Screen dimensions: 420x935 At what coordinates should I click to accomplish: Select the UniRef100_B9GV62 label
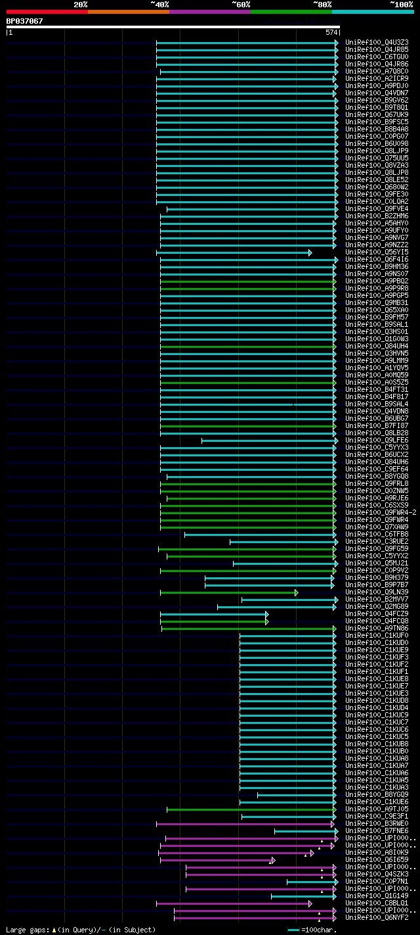pos(377,100)
